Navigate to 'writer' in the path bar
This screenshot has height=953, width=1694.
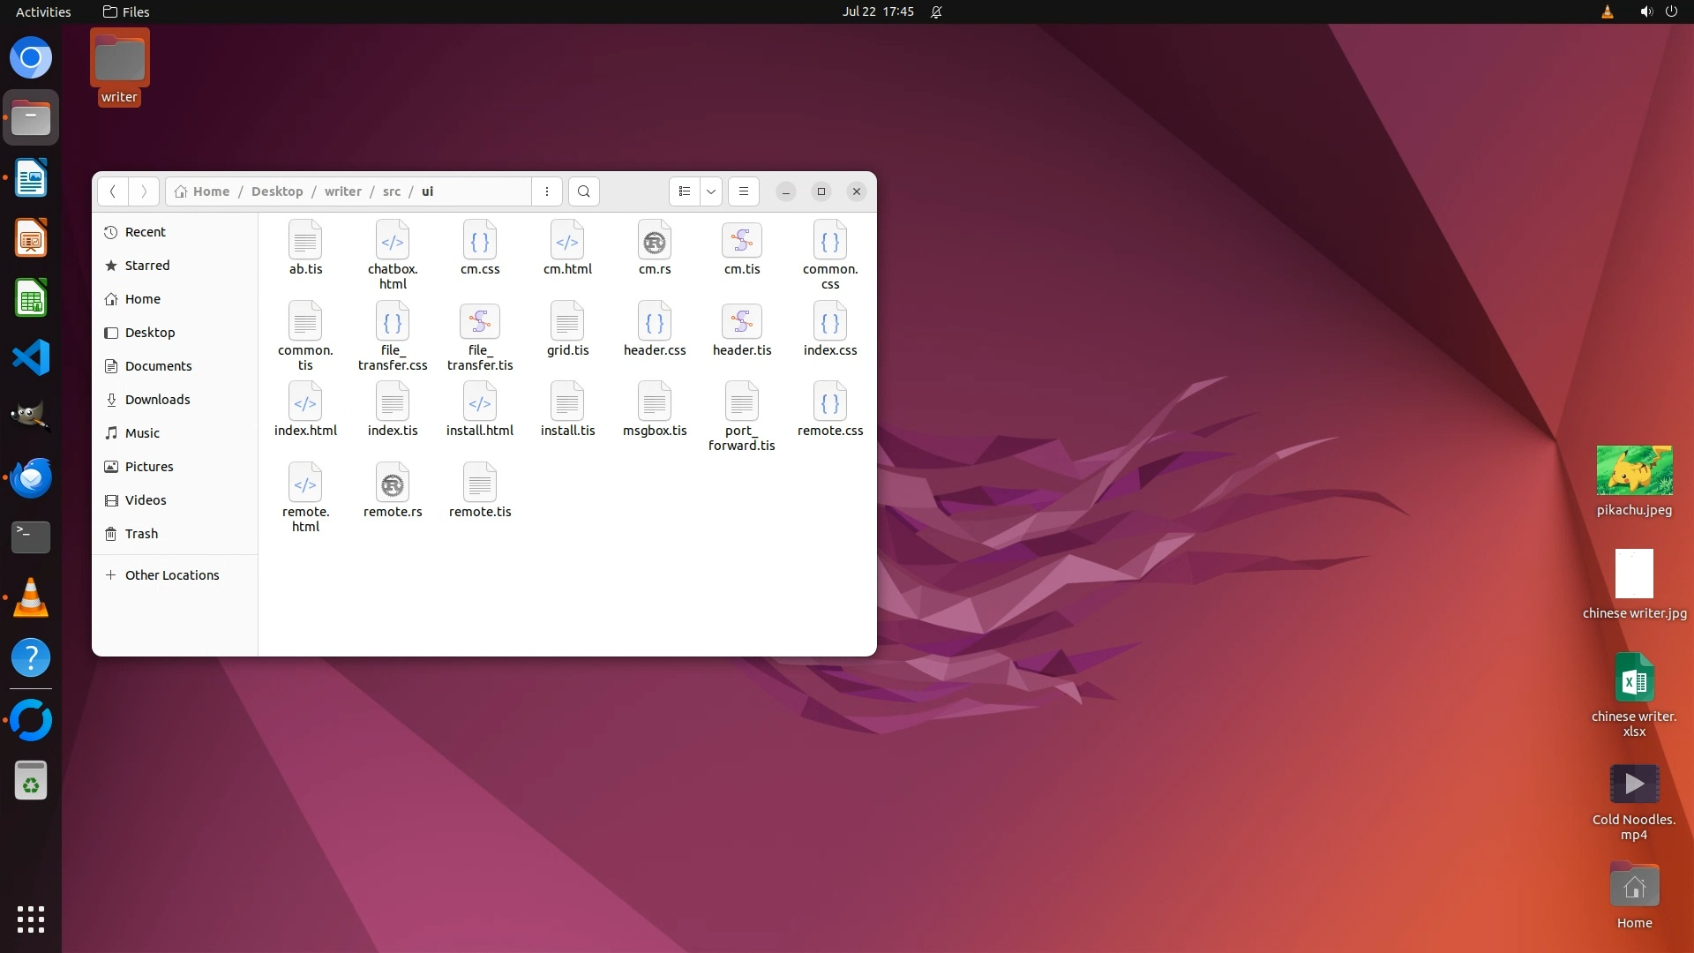point(342,191)
